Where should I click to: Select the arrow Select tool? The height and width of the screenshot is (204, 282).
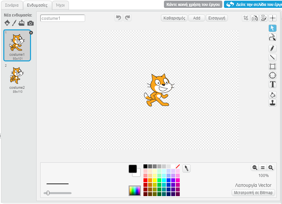pos(272,28)
